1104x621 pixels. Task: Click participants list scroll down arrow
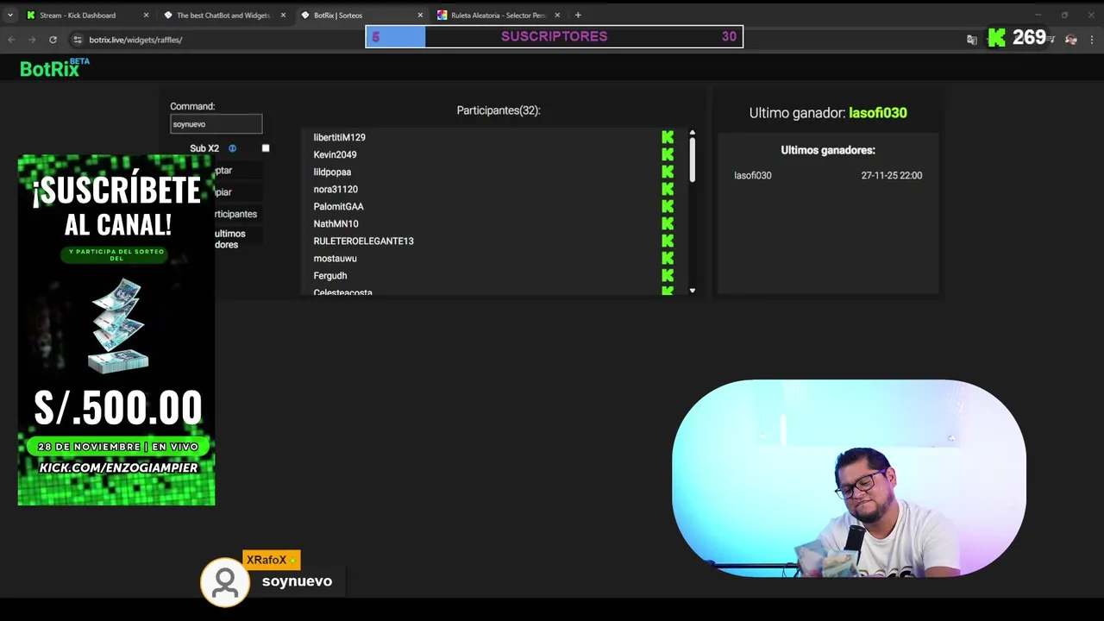click(x=692, y=291)
